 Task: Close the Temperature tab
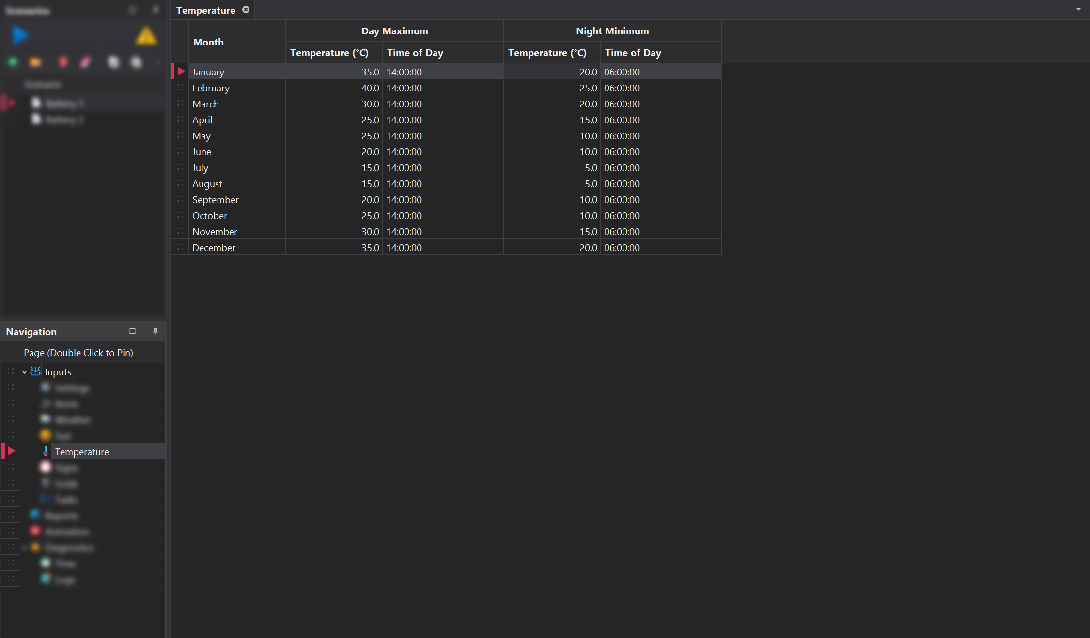(x=246, y=9)
